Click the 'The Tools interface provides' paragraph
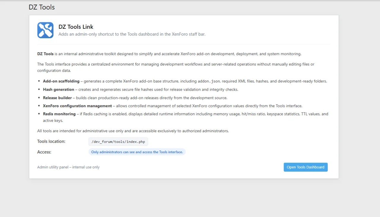 (175, 64)
